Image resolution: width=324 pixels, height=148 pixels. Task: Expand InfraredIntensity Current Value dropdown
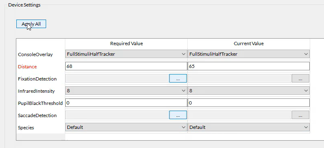(249, 91)
